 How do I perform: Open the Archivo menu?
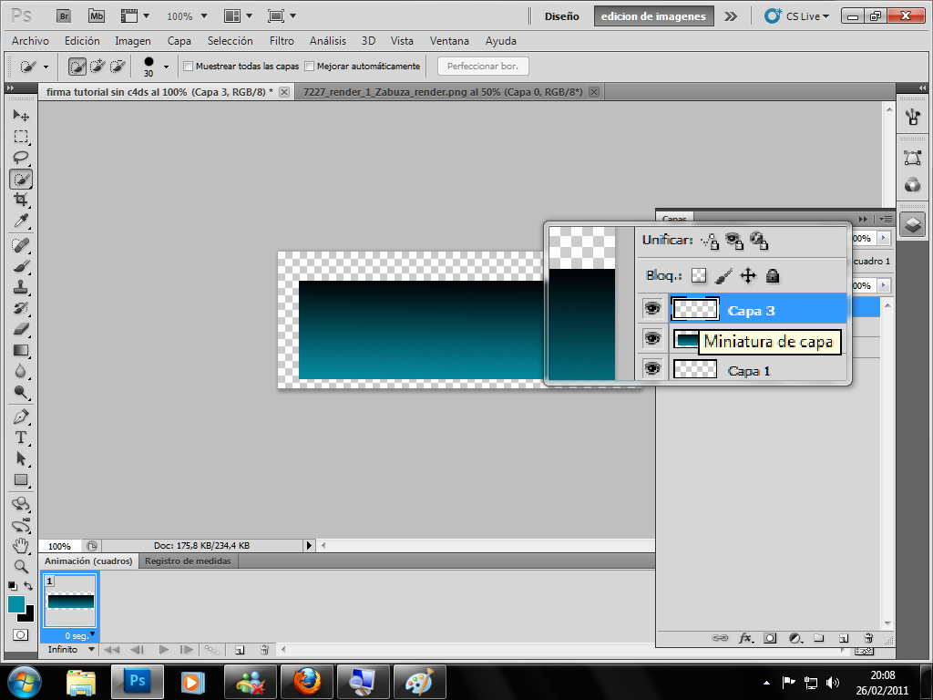pyautogui.click(x=30, y=40)
